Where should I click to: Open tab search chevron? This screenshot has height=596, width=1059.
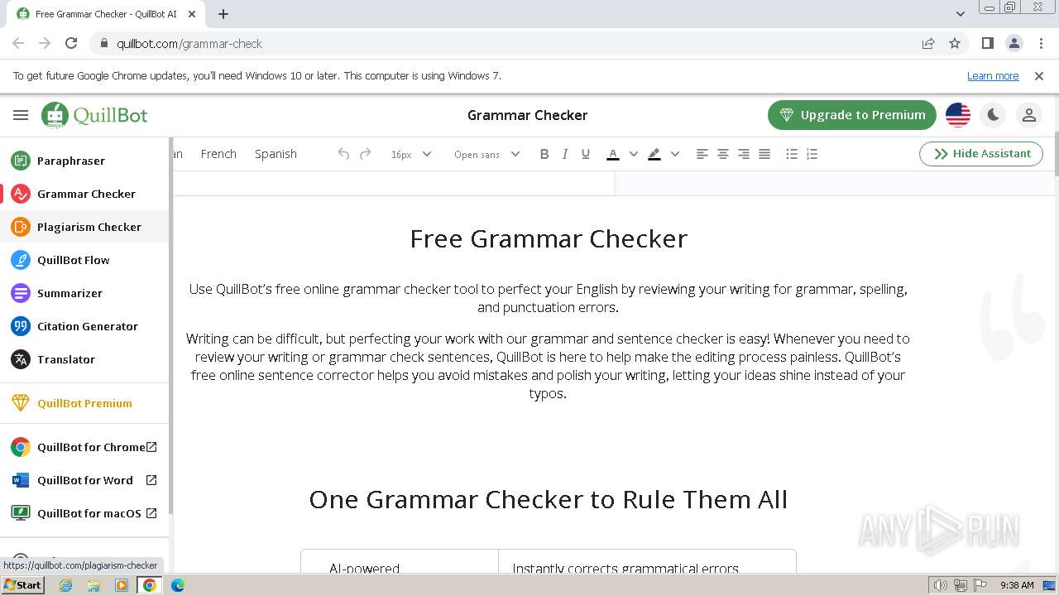(960, 14)
